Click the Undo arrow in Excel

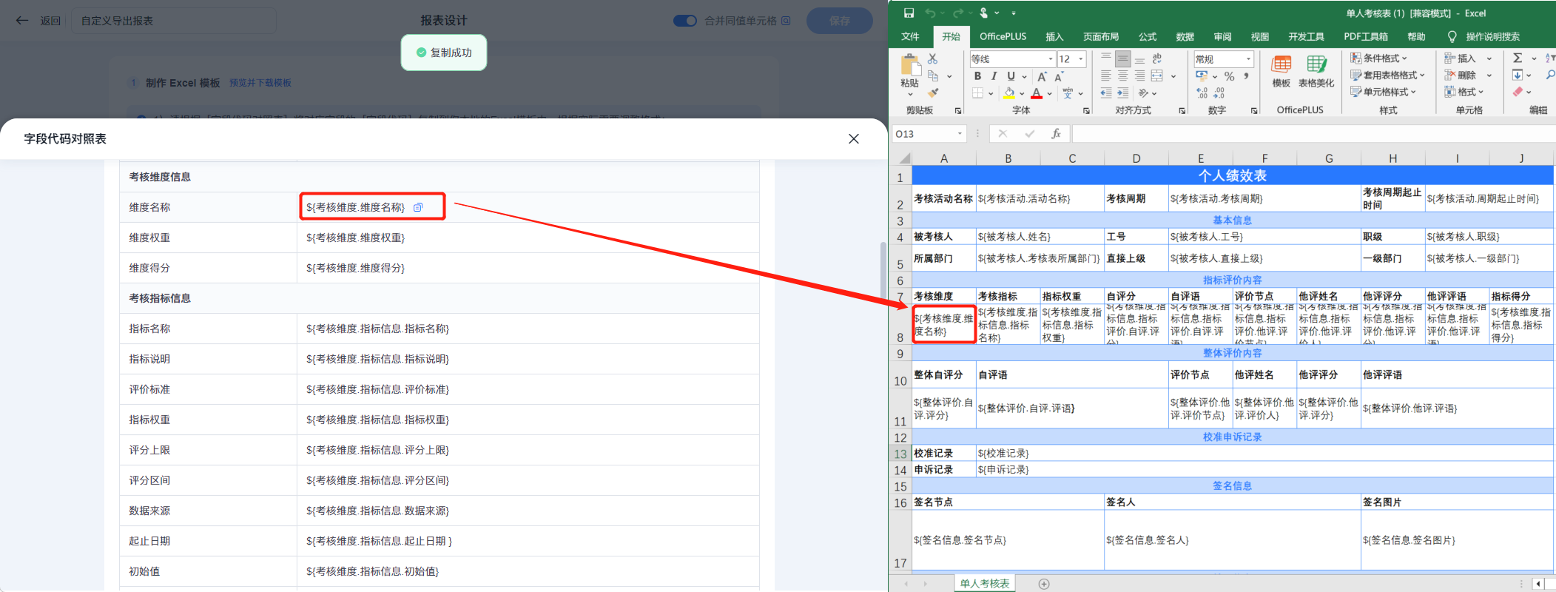tap(930, 13)
